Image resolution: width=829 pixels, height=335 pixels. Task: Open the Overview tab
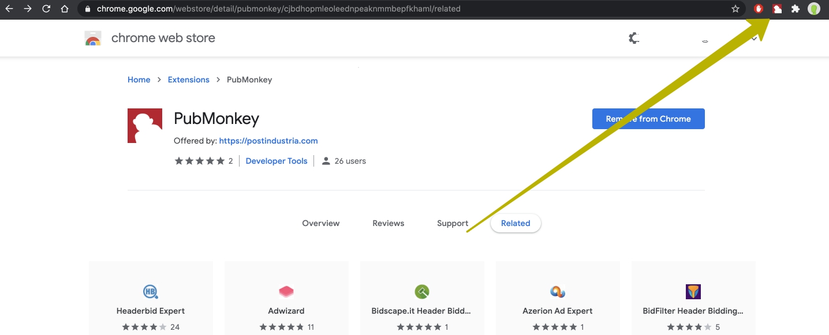tap(321, 223)
